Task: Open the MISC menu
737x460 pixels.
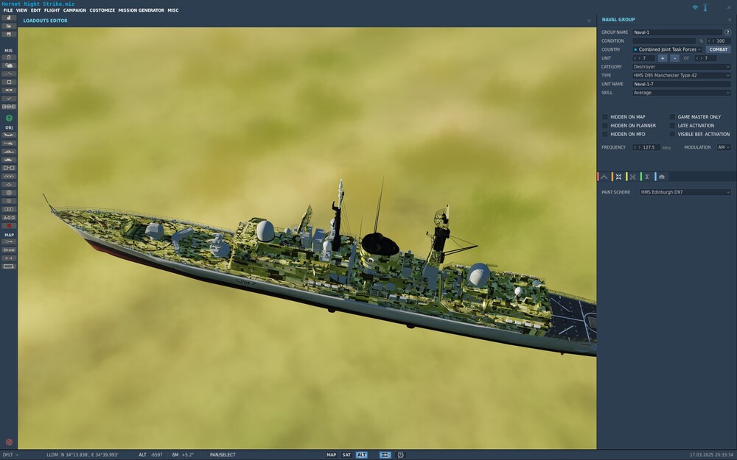Action: coord(173,10)
